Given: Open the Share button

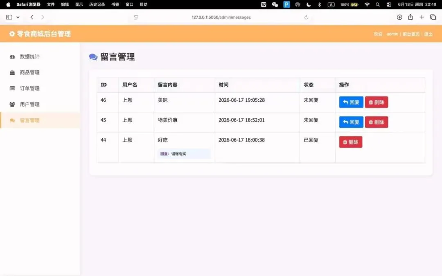Looking at the screenshot, I should coord(410,17).
